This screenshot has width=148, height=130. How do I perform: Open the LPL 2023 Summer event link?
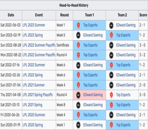point(34,25)
